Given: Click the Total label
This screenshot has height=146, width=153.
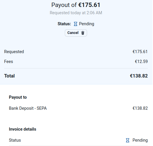Looking at the screenshot, I should [x=9, y=76].
